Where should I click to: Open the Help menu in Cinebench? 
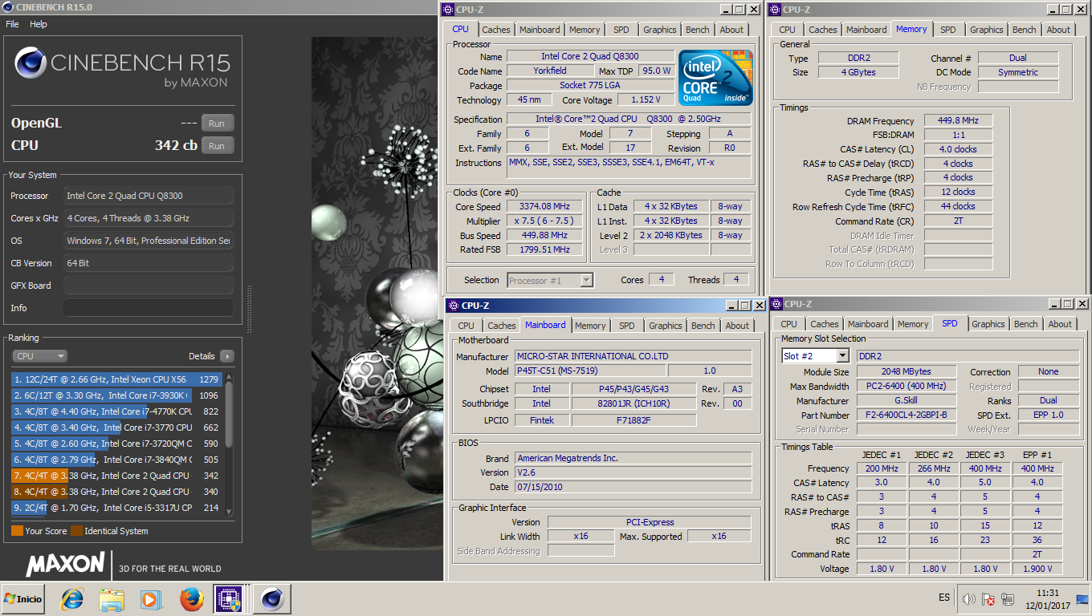[x=39, y=24]
